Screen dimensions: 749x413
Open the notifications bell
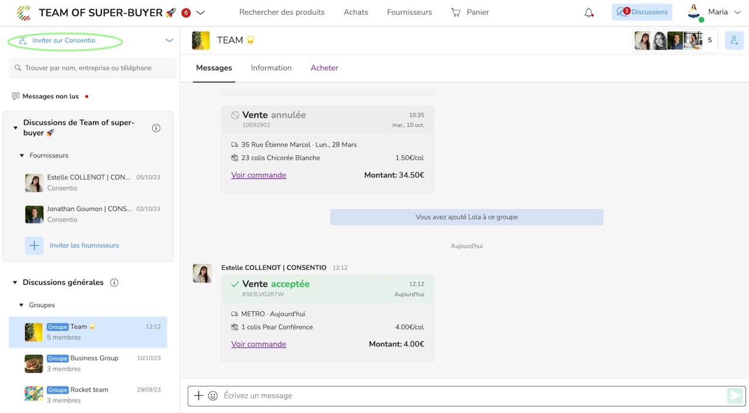(x=589, y=12)
